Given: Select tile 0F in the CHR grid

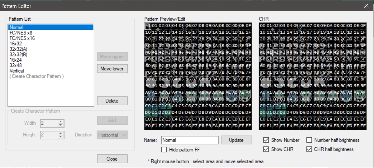Looking at the screenshot, I should [x=363, y=26].
